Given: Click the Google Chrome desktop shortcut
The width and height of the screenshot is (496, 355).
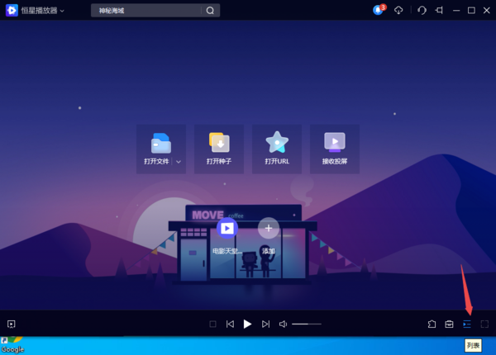Looking at the screenshot, I should point(12,345).
